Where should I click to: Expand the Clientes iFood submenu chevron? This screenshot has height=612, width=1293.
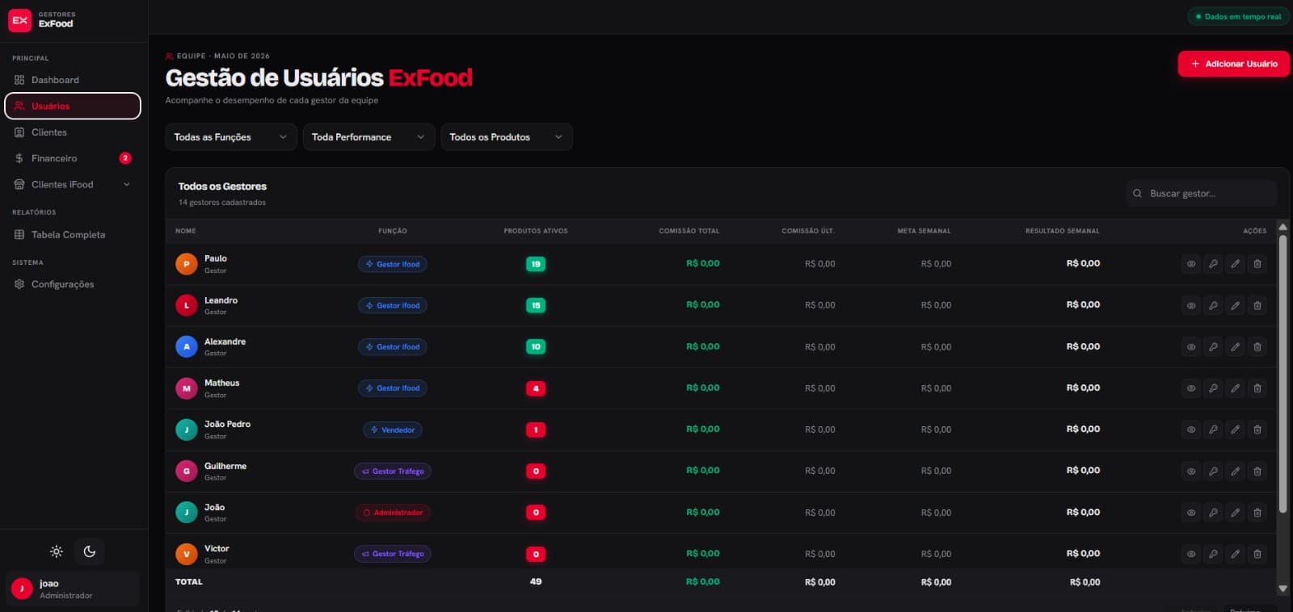(127, 185)
